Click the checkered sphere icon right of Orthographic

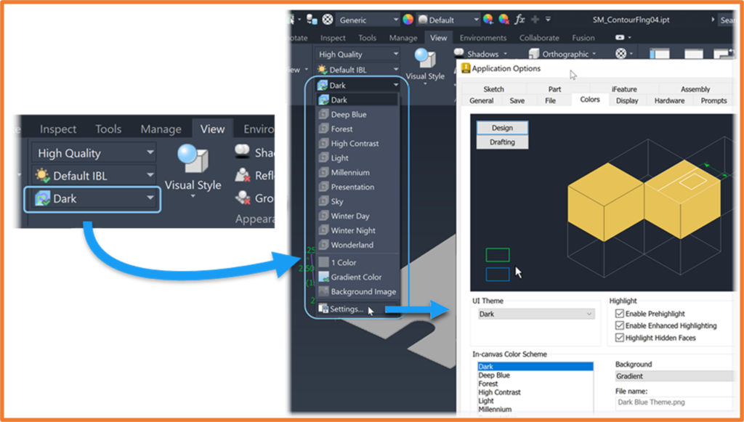pos(620,54)
